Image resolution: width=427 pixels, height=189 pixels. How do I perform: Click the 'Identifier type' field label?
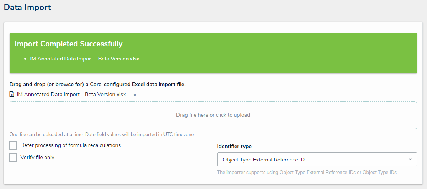pyautogui.click(x=234, y=146)
